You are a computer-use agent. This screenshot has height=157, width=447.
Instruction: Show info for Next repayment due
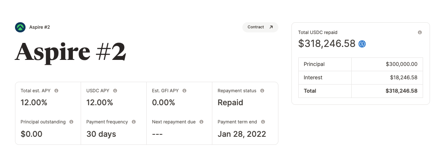(201, 122)
